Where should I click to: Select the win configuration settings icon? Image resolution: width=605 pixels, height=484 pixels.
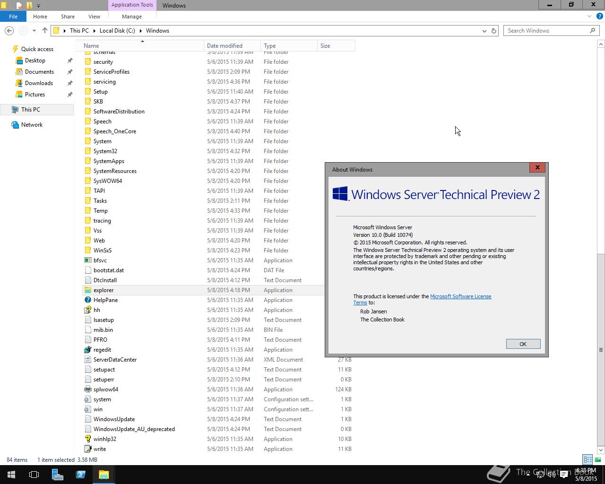(87, 409)
